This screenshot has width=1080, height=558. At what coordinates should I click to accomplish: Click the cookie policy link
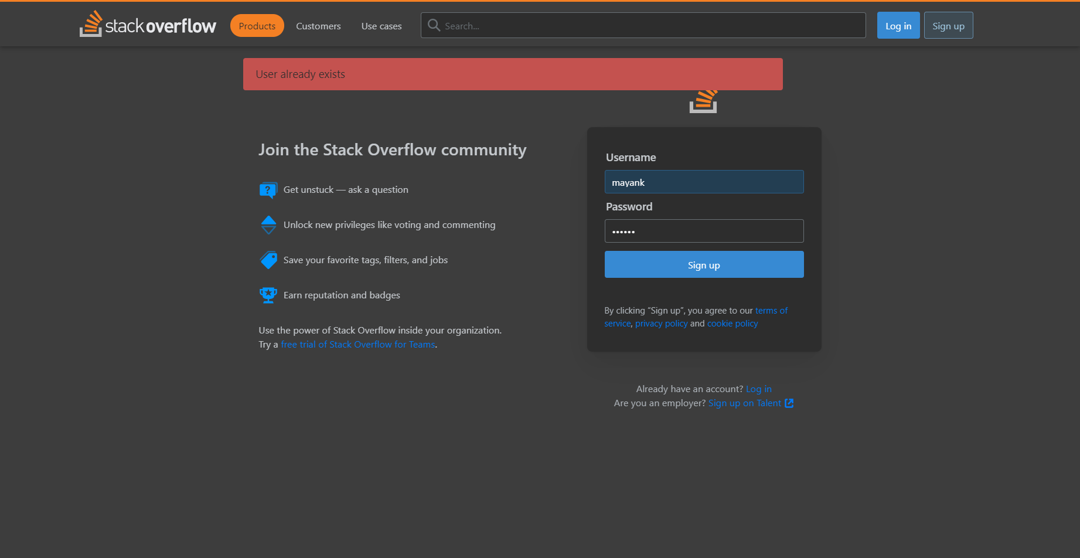pos(732,323)
